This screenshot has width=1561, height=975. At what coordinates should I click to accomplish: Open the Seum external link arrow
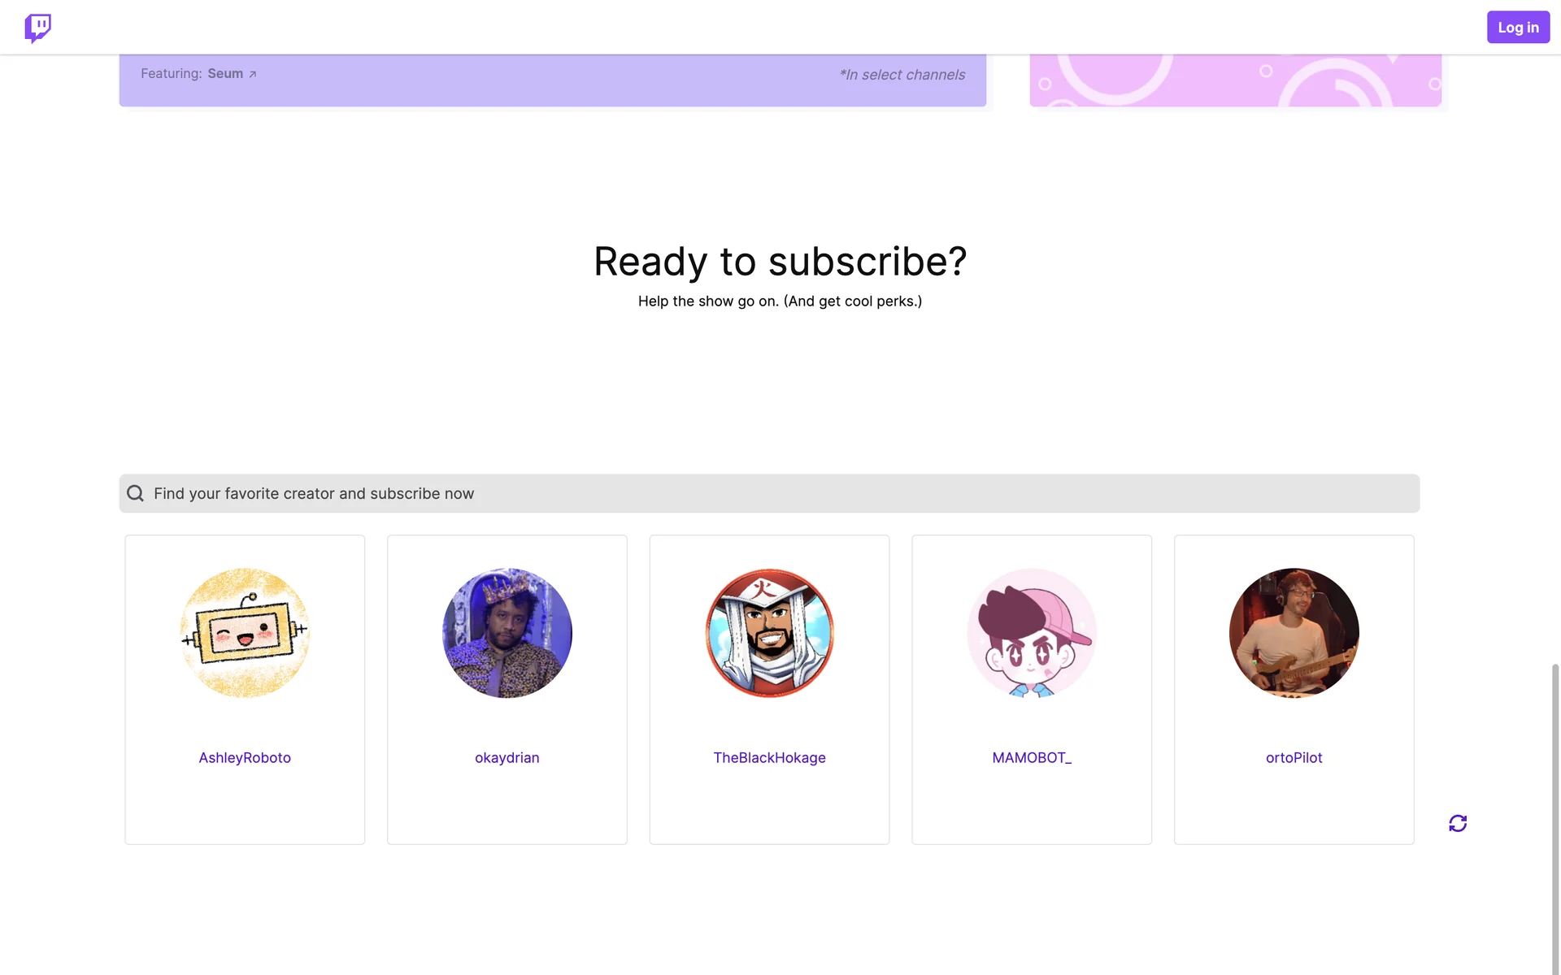click(x=253, y=74)
